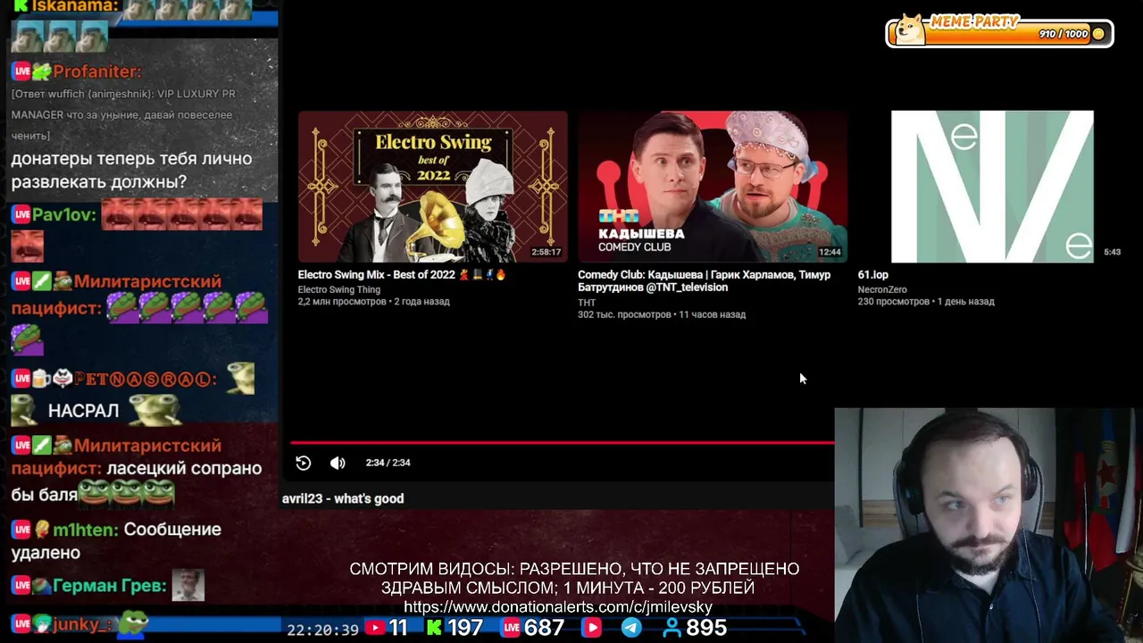This screenshot has width=1143, height=643.
Task: Open the Electro Swing Thing channel name
Action: point(339,289)
